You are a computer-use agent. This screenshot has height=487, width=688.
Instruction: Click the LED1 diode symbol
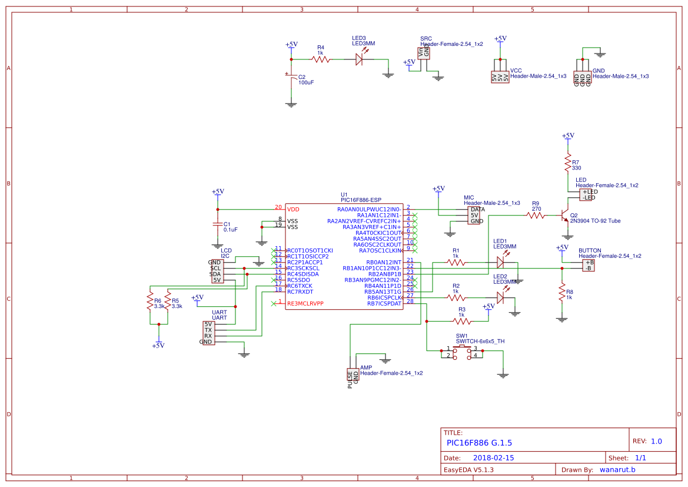(x=501, y=262)
